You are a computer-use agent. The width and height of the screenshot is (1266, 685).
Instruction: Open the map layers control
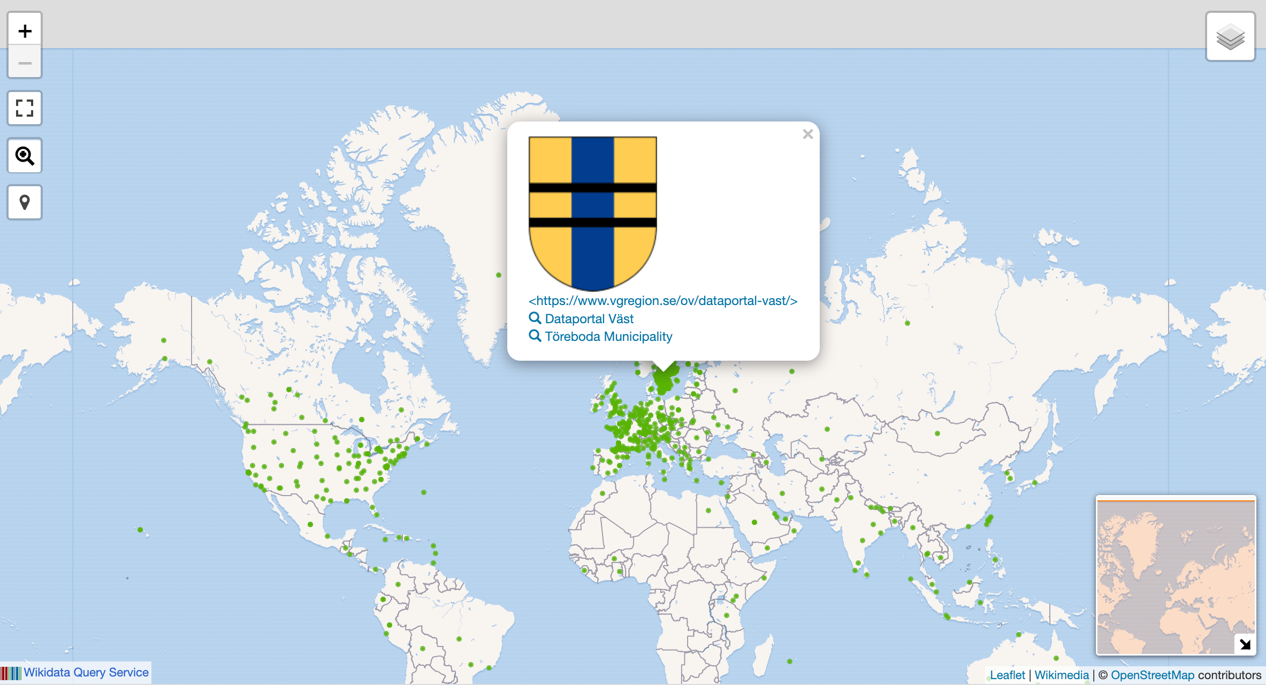pos(1230,37)
